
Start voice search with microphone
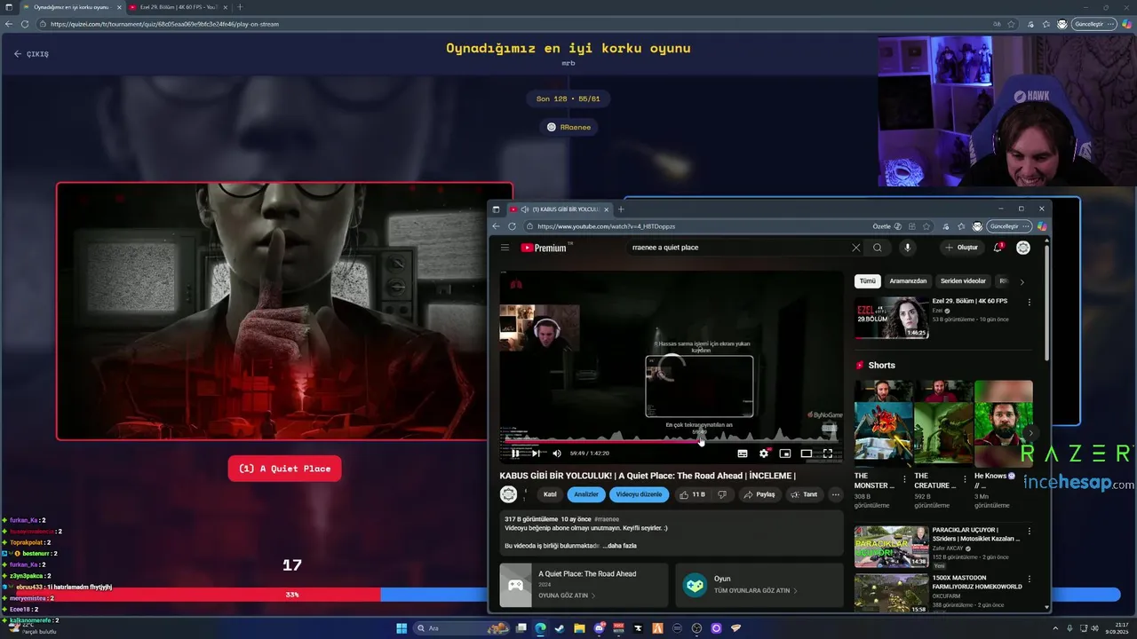[x=907, y=248]
